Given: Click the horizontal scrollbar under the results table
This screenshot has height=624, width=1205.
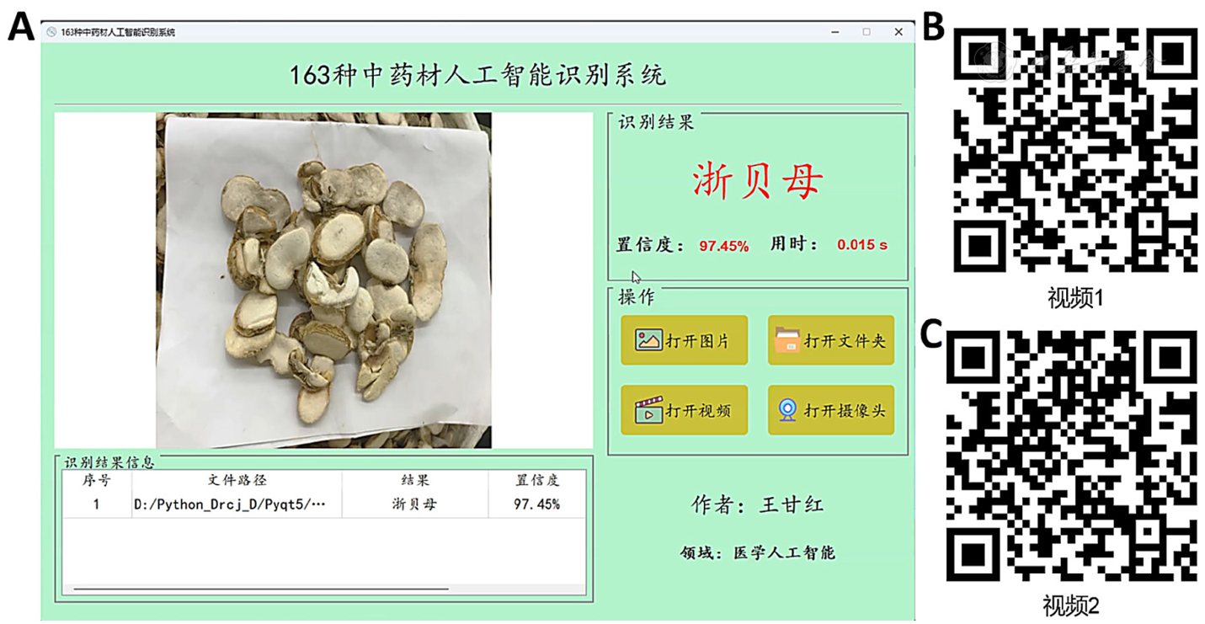Looking at the screenshot, I should pos(261,589).
